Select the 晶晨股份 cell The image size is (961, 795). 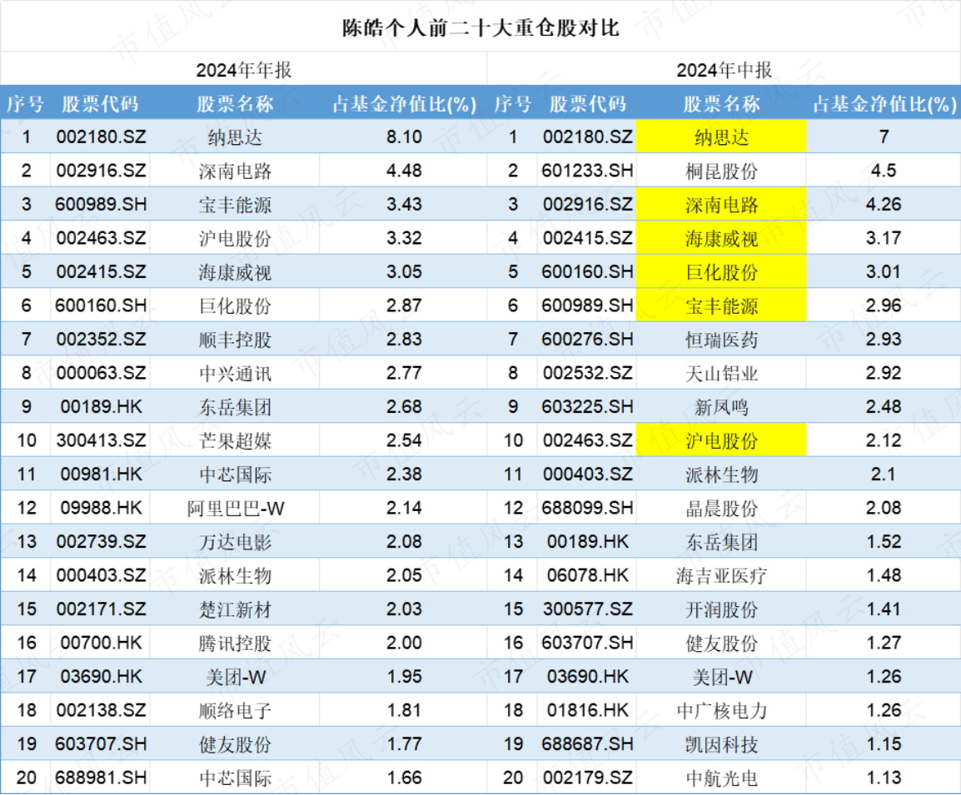pos(721,509)
